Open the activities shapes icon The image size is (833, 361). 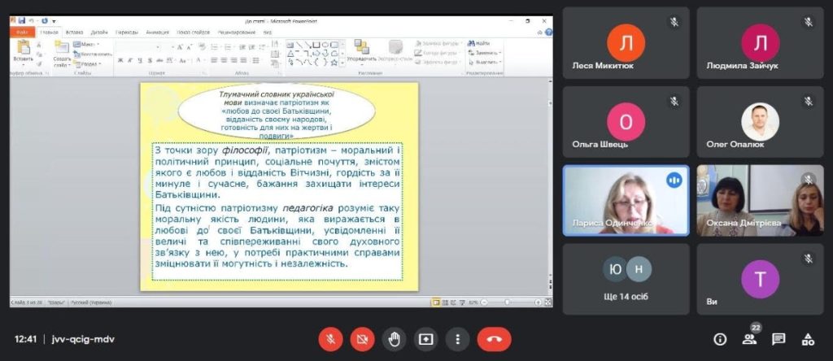point(808,339)
